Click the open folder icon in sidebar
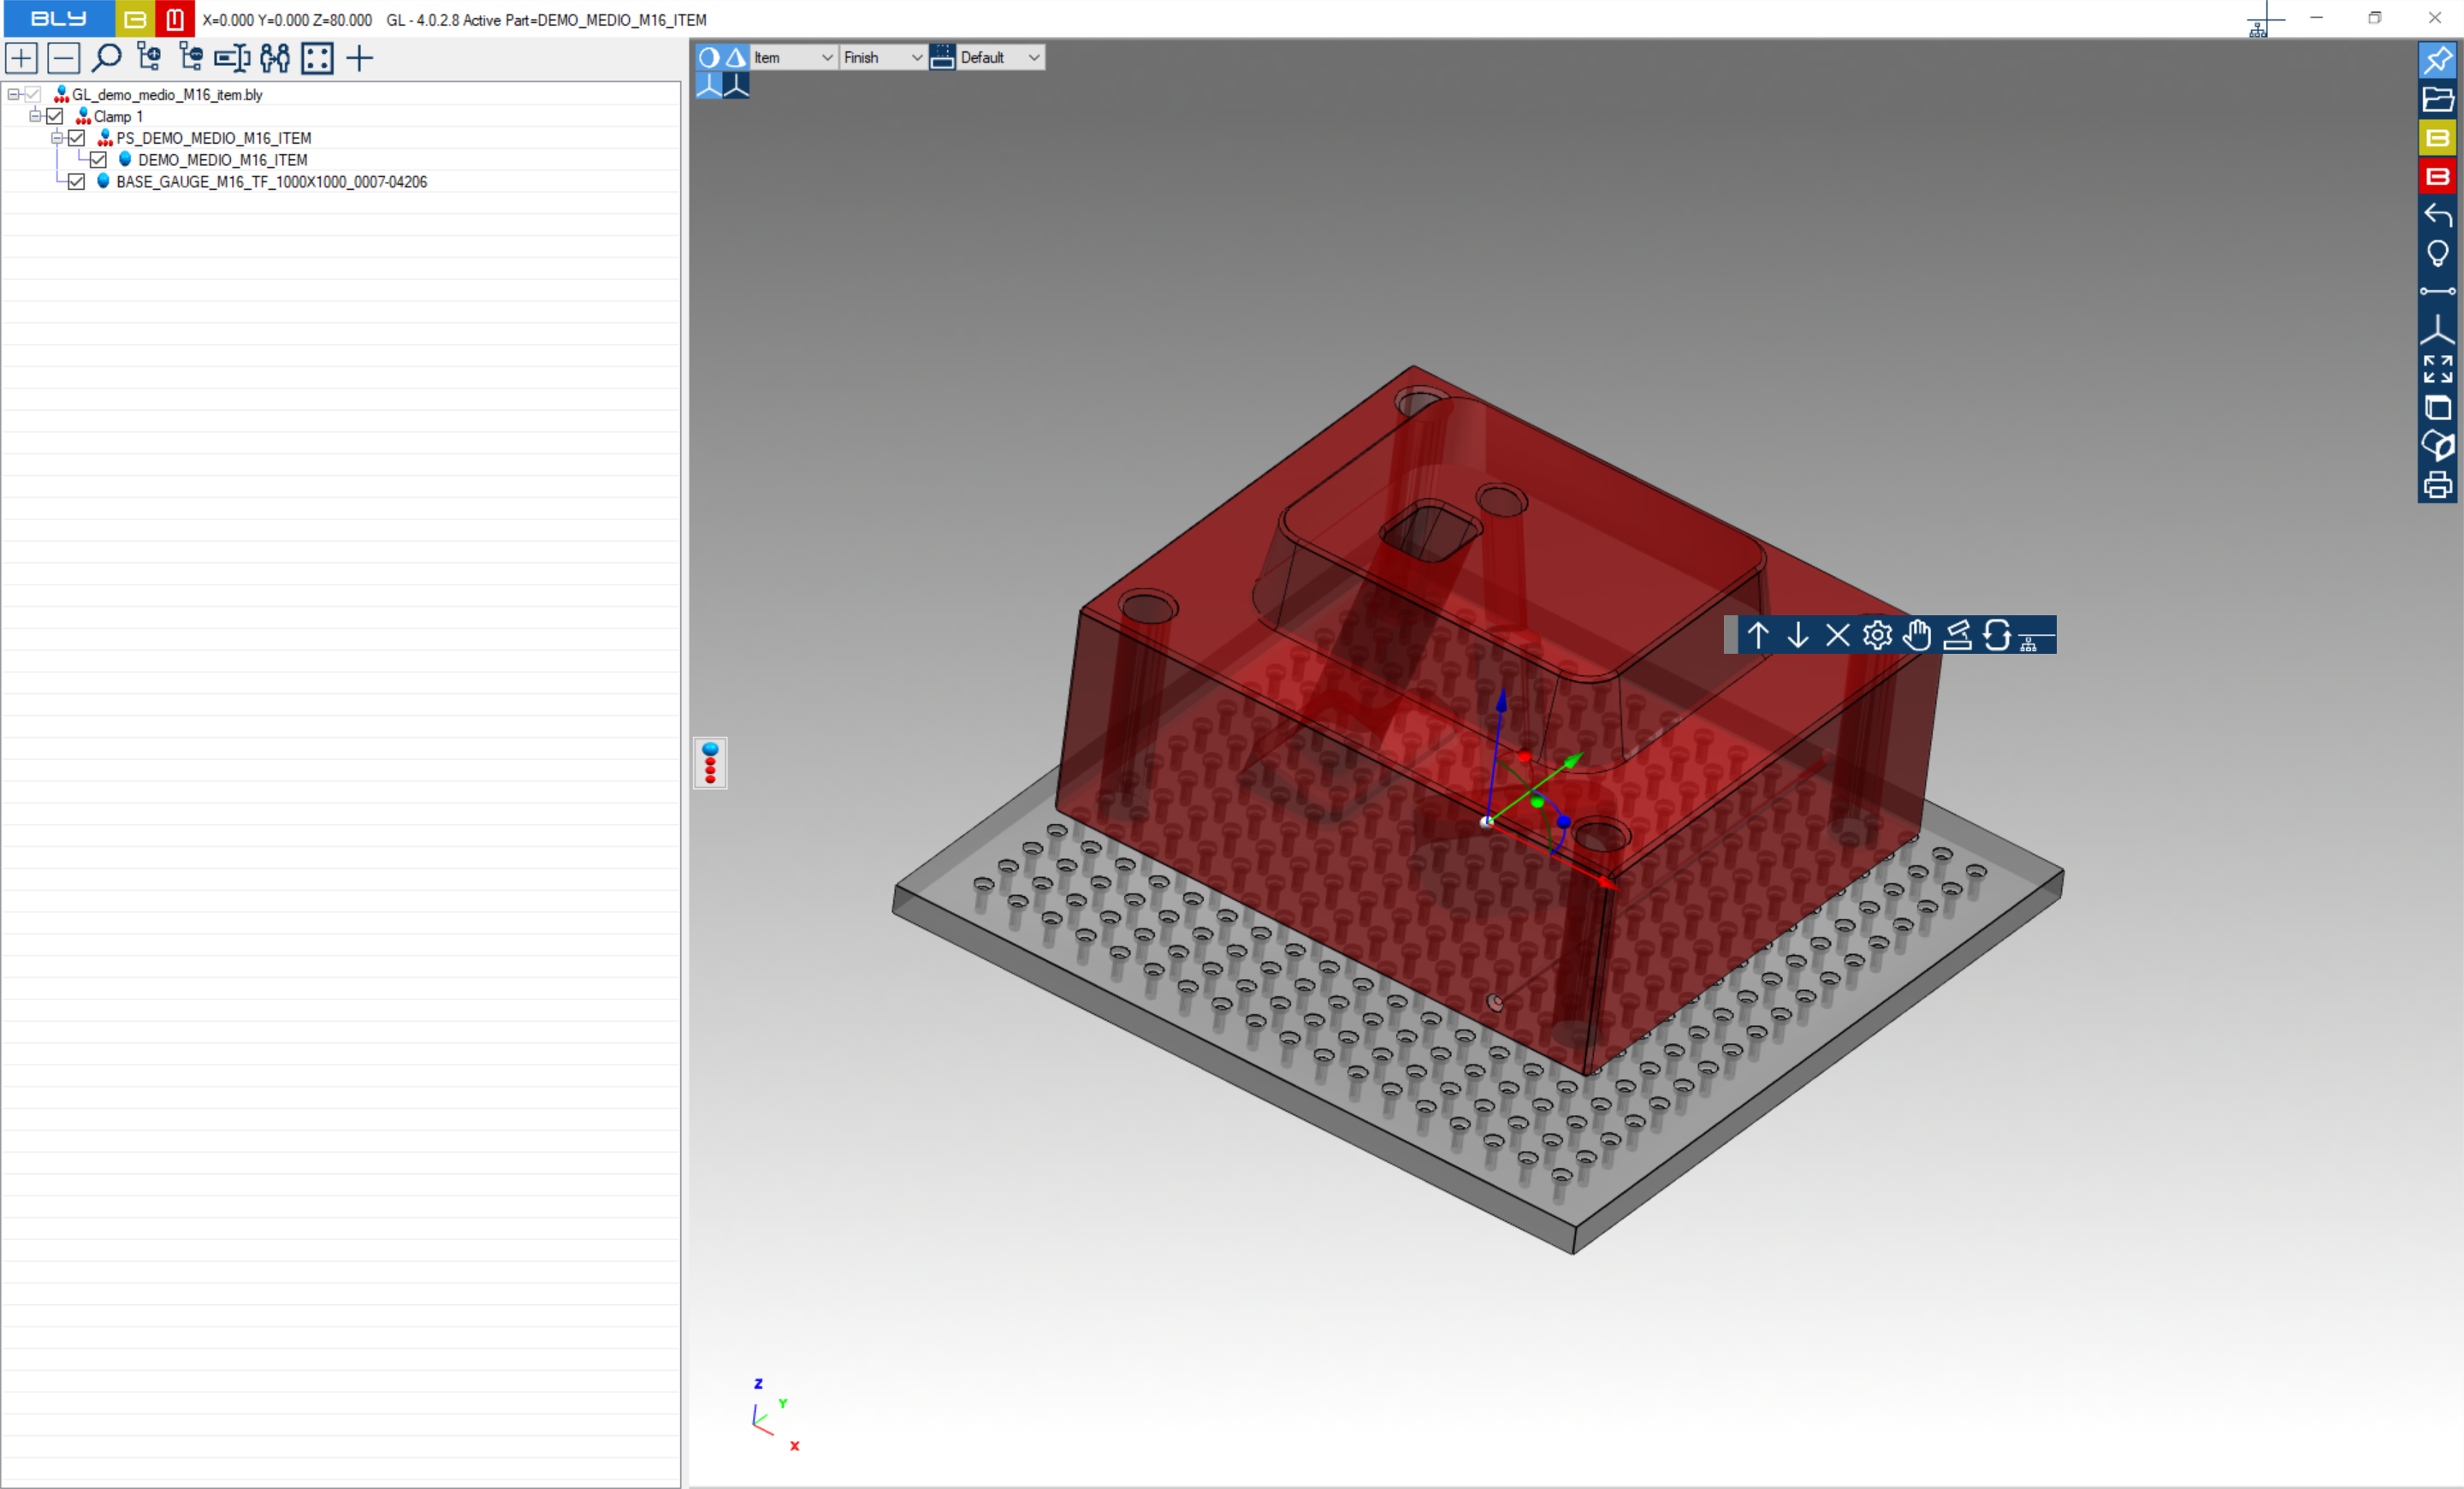 point(2438,99)
